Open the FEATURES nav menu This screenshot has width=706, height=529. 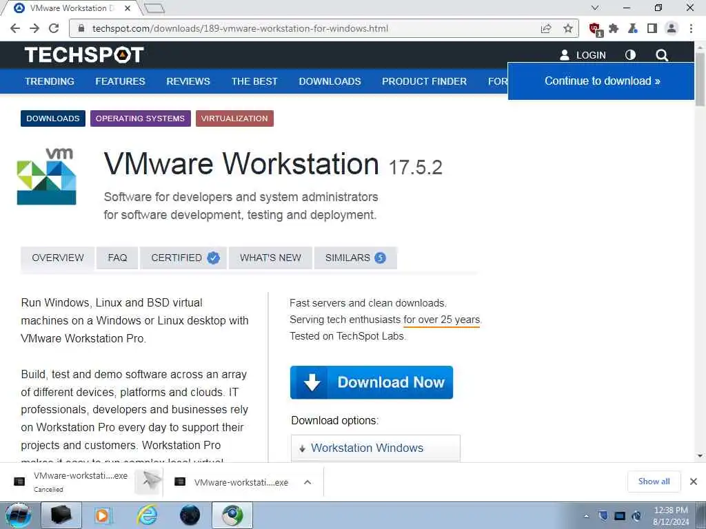[x=120, y=81]
